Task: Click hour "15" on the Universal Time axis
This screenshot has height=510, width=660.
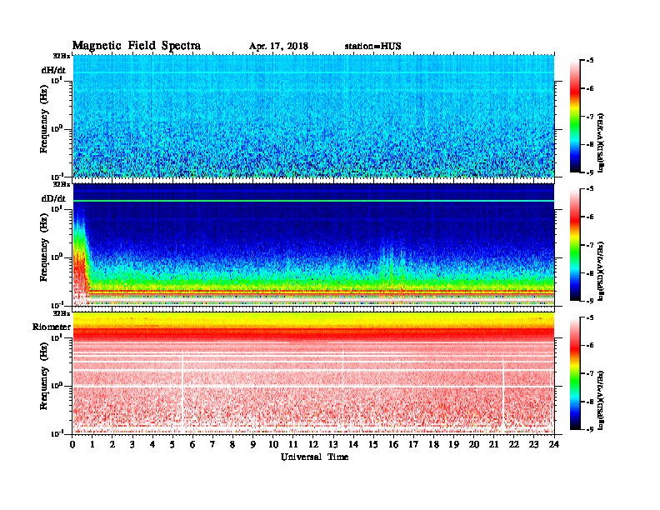Action: (x=373, y=445)
